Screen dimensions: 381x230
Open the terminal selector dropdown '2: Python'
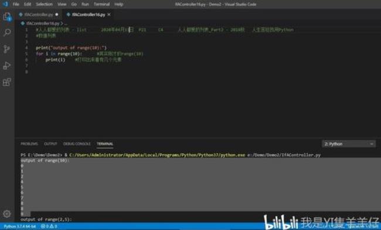(x=349, y=144)
